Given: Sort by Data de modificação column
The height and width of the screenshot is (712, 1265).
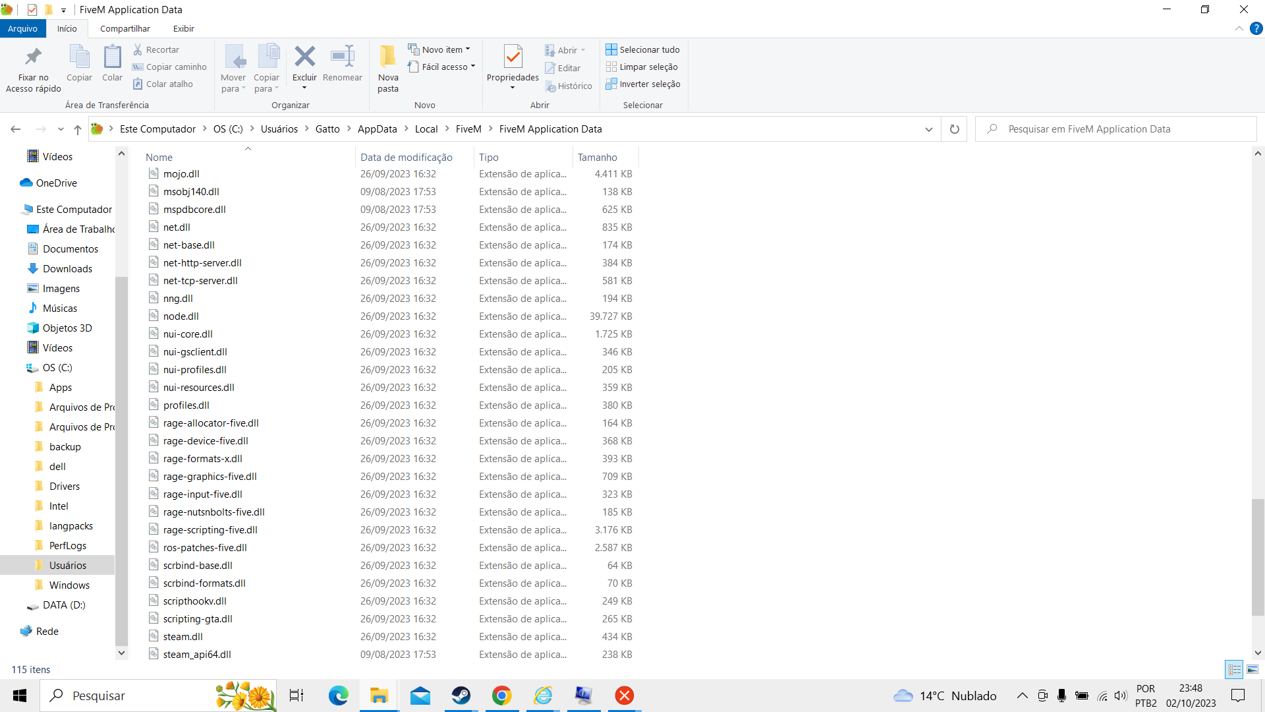Looking at the screenshot, I should point(414,157).
